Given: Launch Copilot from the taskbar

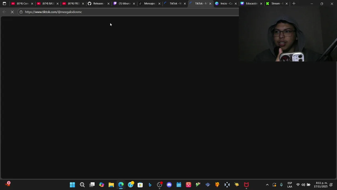Looking at the screenshot, I should tap(102, 185).
